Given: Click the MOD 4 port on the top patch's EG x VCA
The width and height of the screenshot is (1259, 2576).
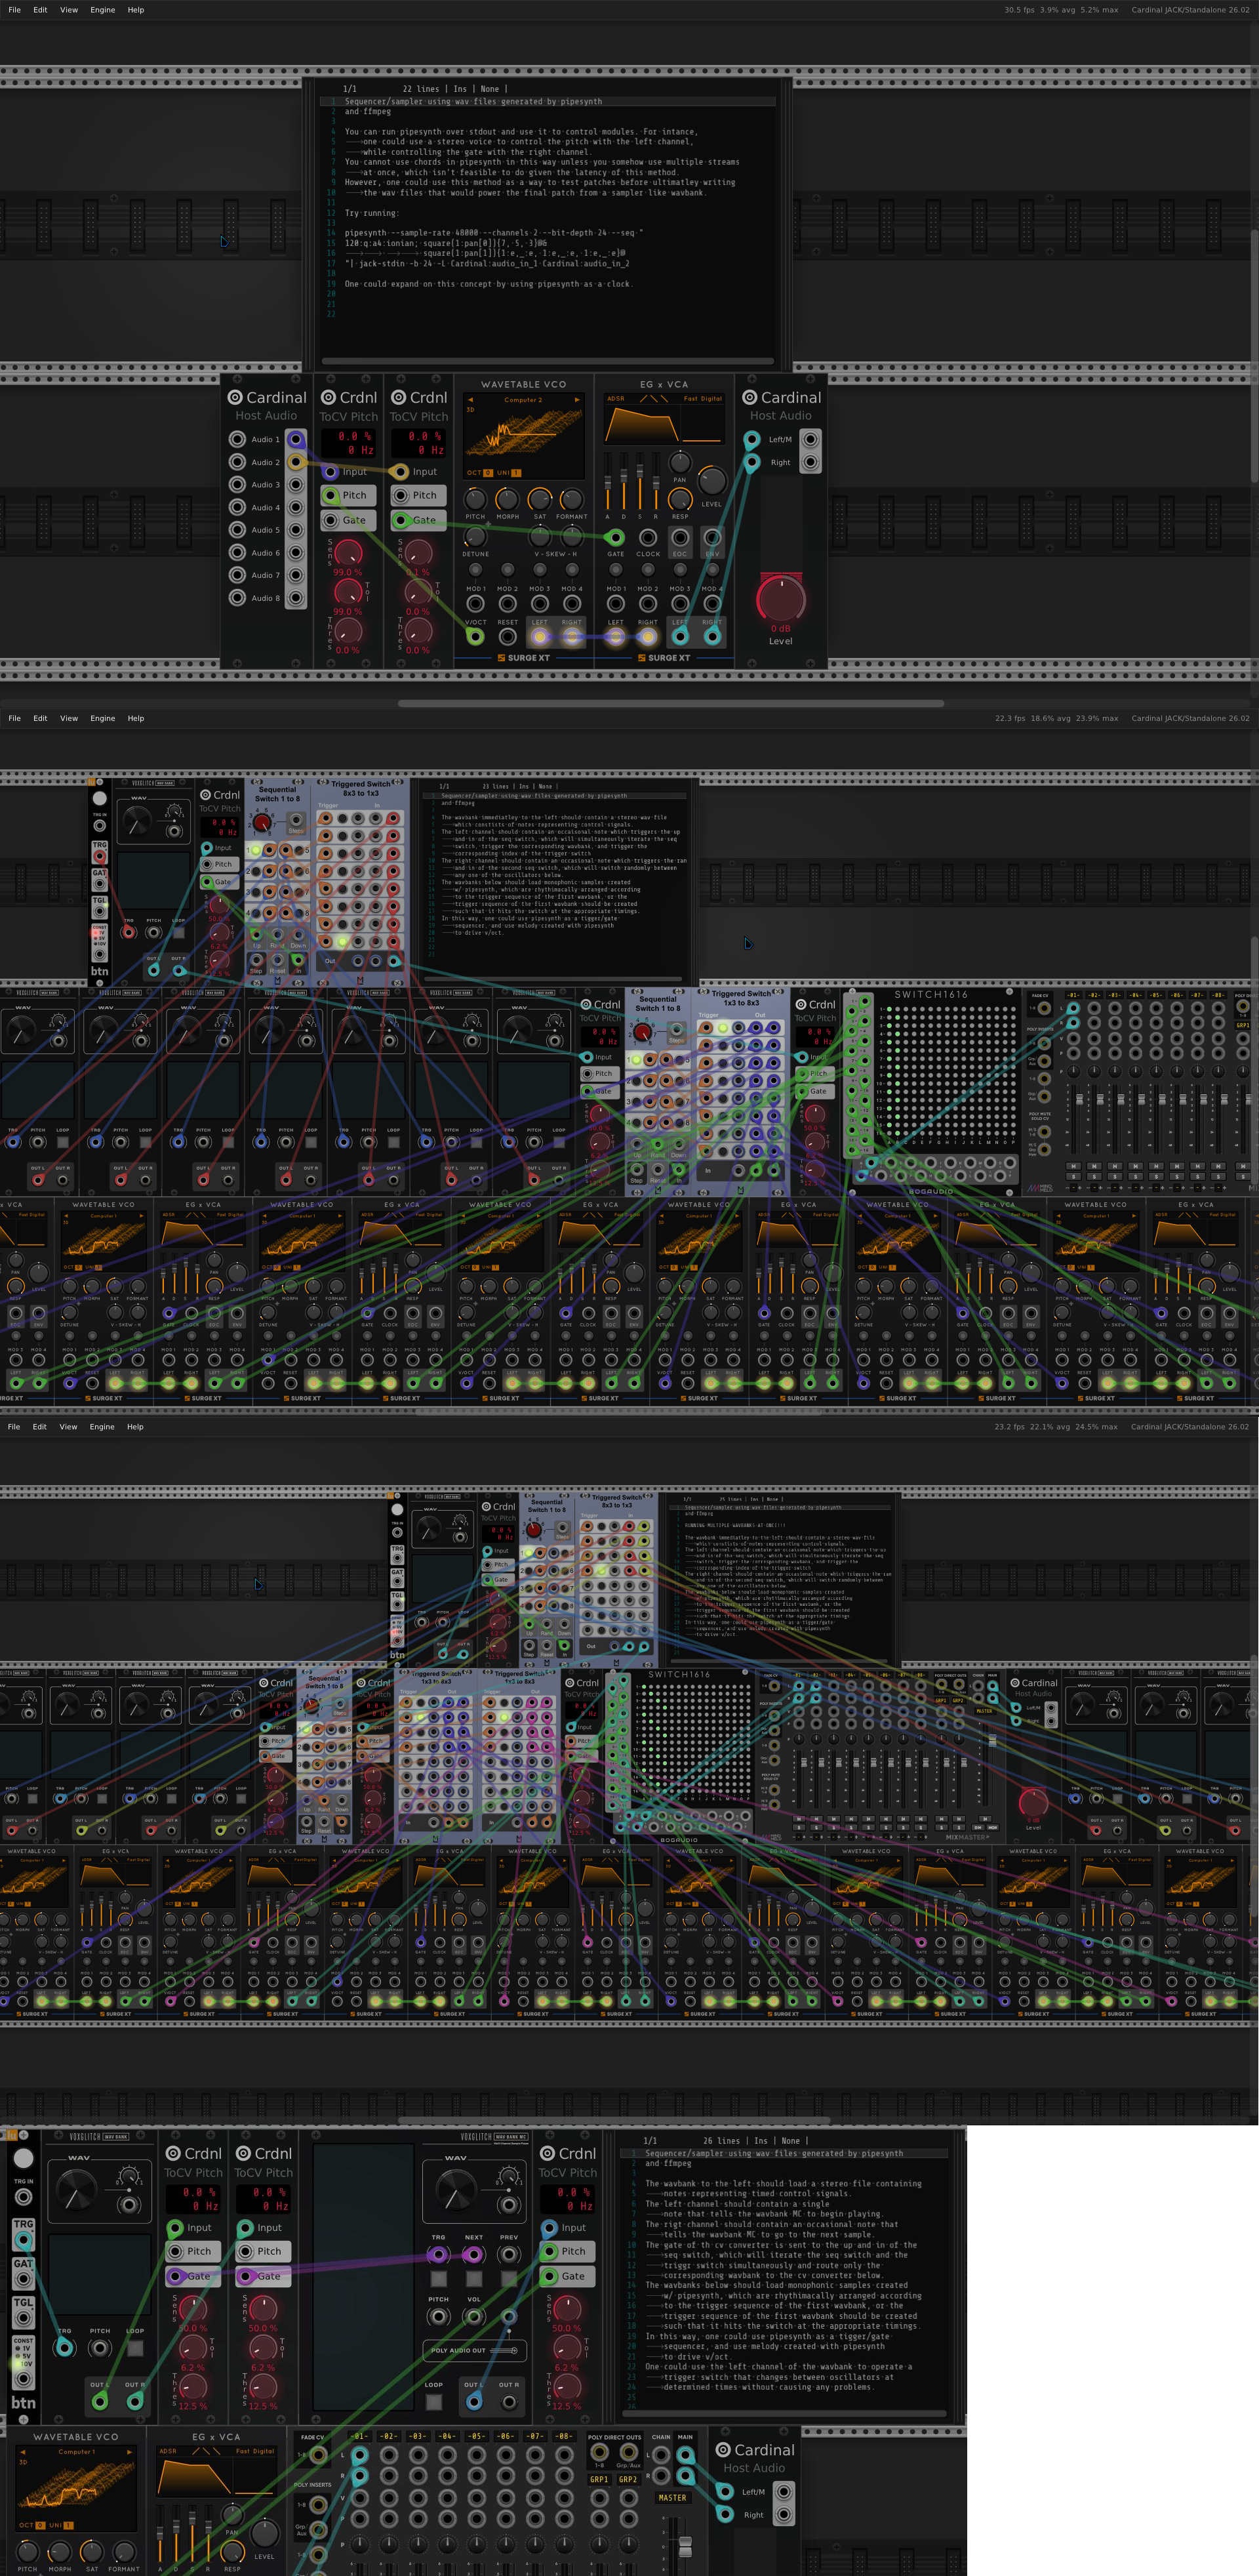Looking at the screenshot, I should pyautogui.click(x=712, y=603).
